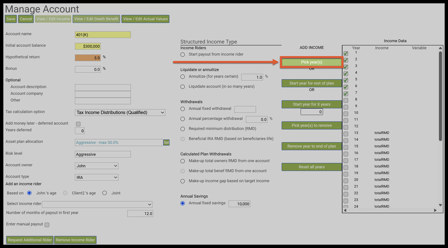Click the Account name field
This screenshot has width=448, height=248.
[103, 35]
